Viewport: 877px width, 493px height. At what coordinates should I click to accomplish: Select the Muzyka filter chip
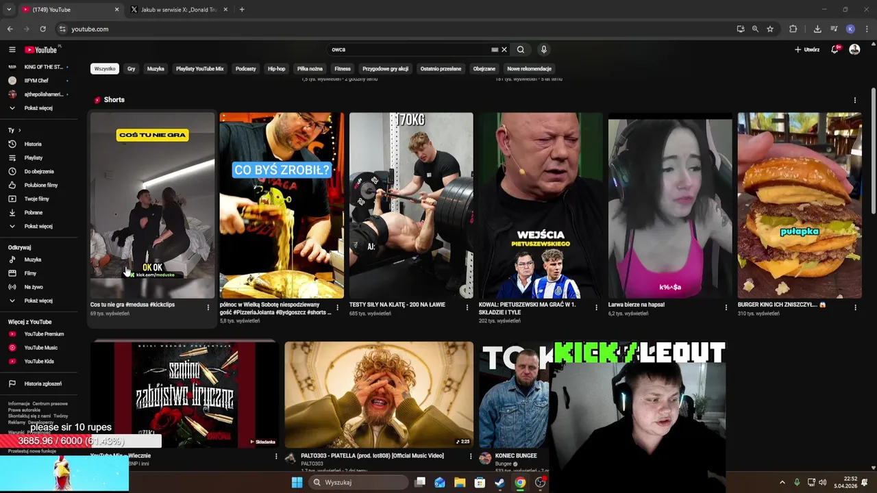pyautogui.click(x=156, y=68)
